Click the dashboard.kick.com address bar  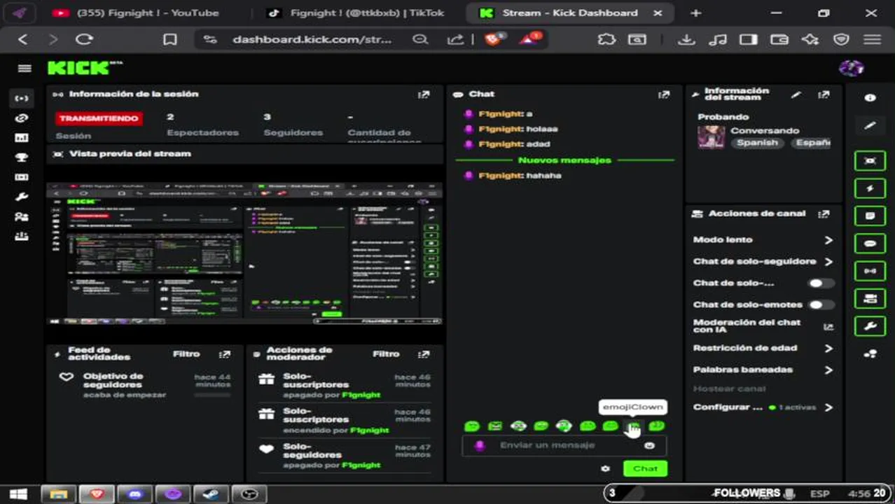point(312,40)
